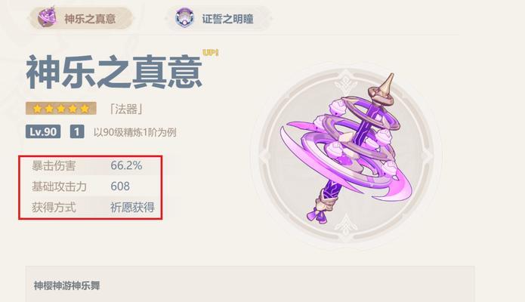Select the 神乐之真意 weapon tab
The image size is (525, 302).
[x=82, y=18]
